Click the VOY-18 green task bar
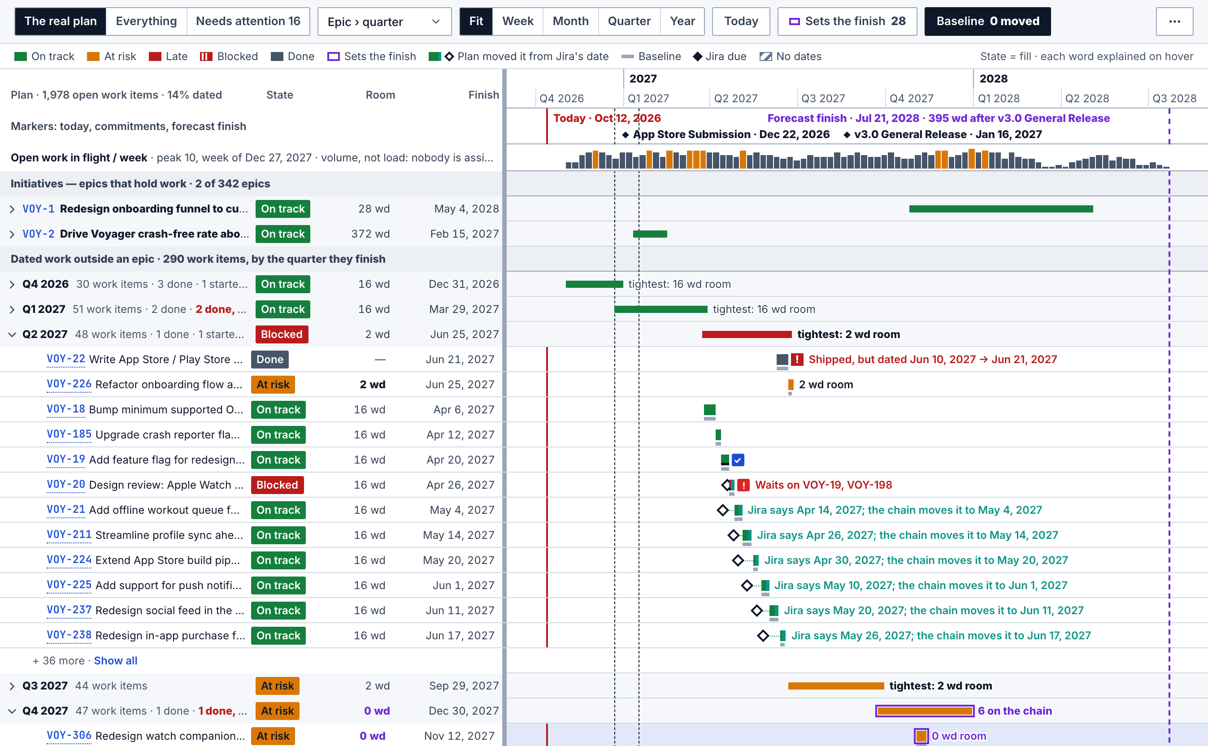The height and width of the screenshot is (746, 1208). pos(710,409)
